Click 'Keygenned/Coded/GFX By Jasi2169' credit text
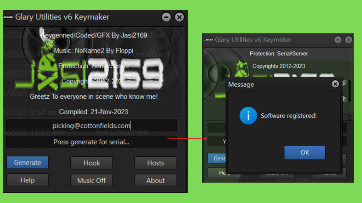The image size is (362, 203). (95, 35)
